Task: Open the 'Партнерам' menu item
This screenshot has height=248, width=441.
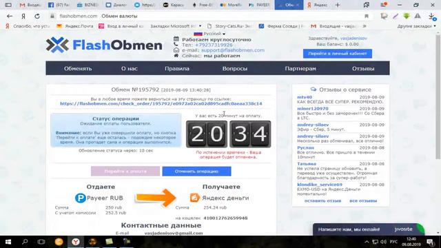Action: tap(300, 68)
